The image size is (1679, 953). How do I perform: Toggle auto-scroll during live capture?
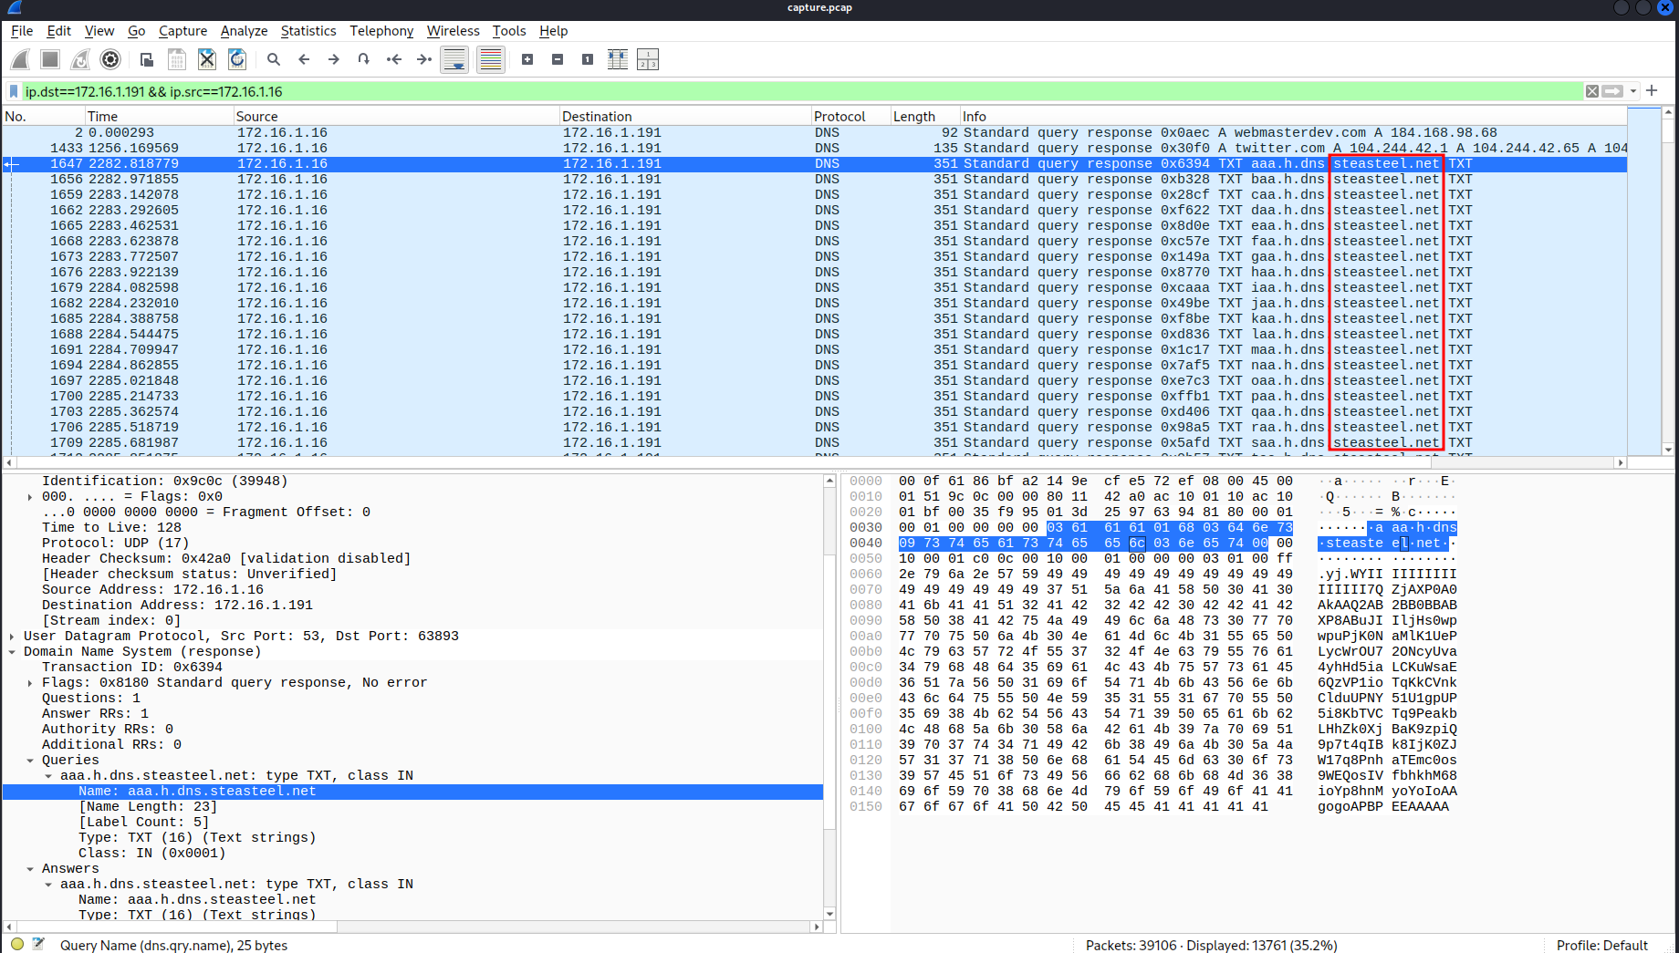coord(454,60)
